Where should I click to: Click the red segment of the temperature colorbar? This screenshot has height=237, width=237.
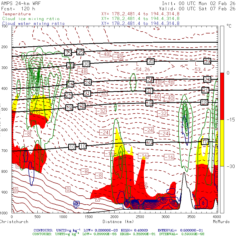click(222, 96)
